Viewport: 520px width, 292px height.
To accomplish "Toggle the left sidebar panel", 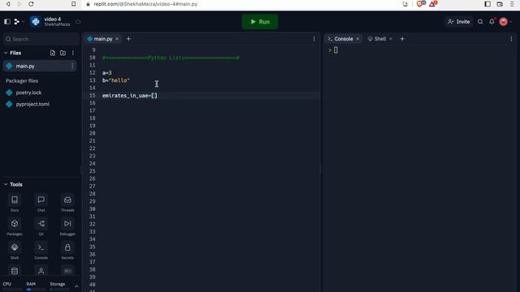I will tap(7, 22).
